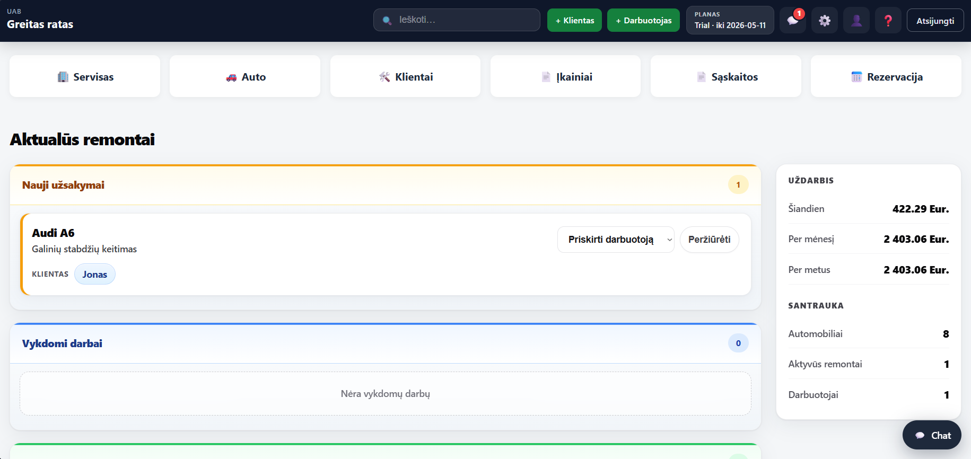Click the Per mėnesį earnings row
The image size is (971, 459).
869,239
